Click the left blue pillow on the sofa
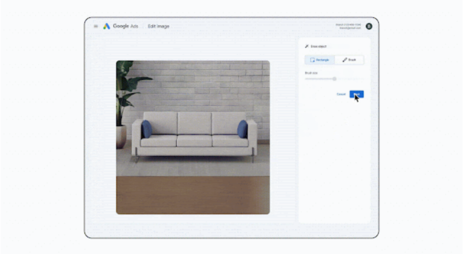The height and width of the screenshot is (254, 464). 147,129
